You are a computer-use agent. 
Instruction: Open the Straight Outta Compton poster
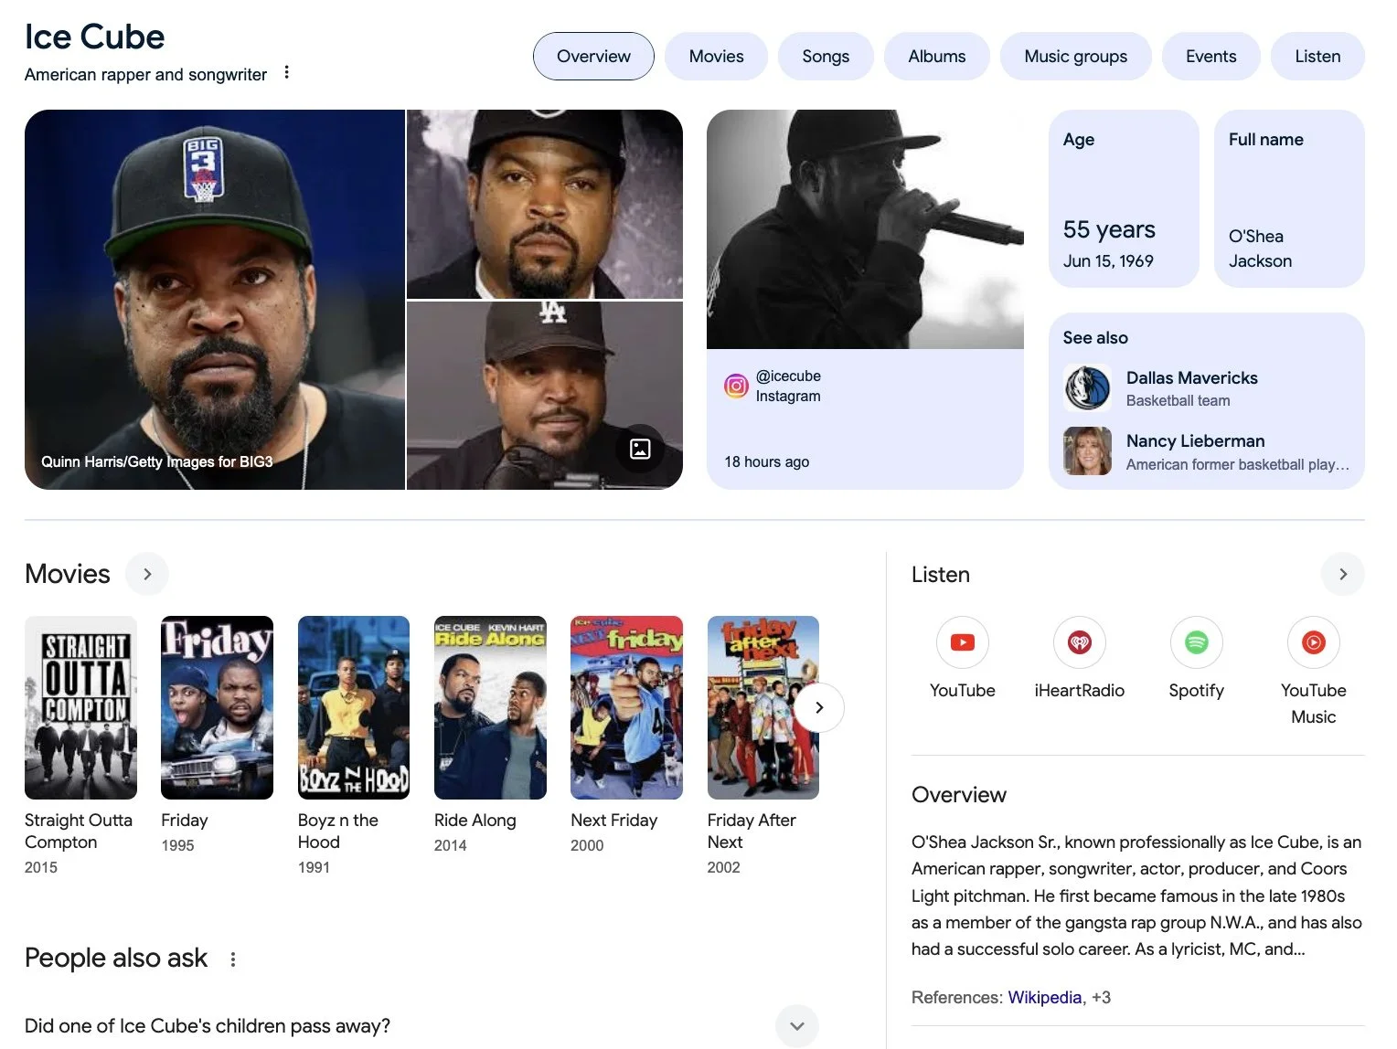click(80, 707)
